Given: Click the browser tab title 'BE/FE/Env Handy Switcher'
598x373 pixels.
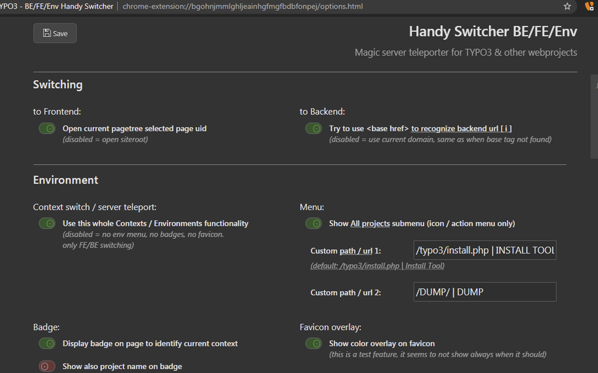Looking at the screenshot, I should click(57, 7).
